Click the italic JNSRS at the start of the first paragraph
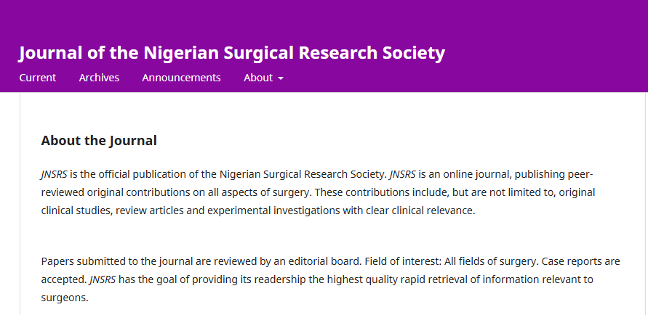The height and width of the screenshot is (315, 648). 54,174
